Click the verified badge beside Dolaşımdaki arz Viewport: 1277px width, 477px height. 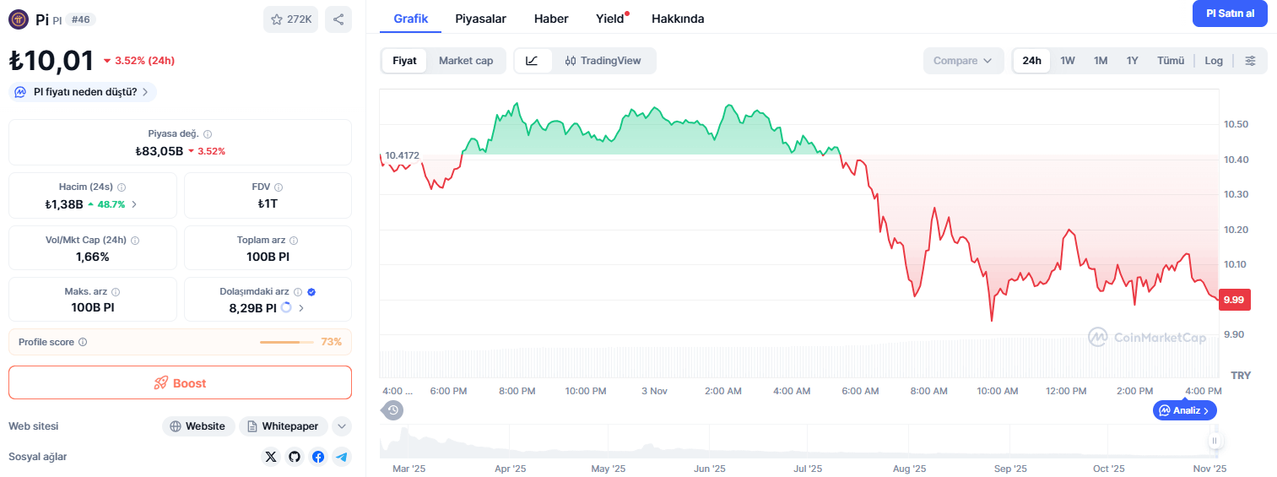pos(311,291)
